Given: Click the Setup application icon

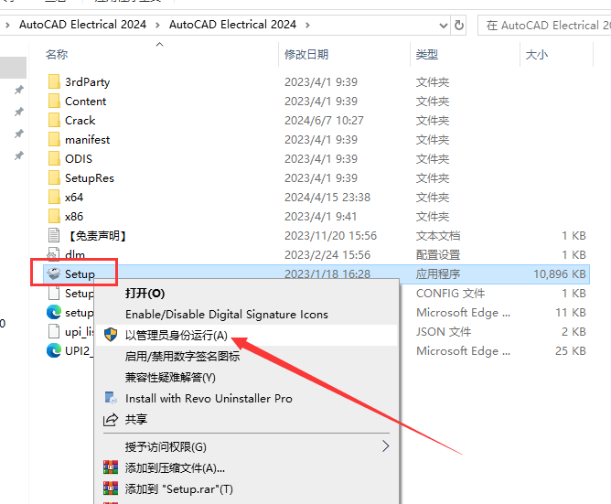Looking at the screenshot, I should click(53, 273).
